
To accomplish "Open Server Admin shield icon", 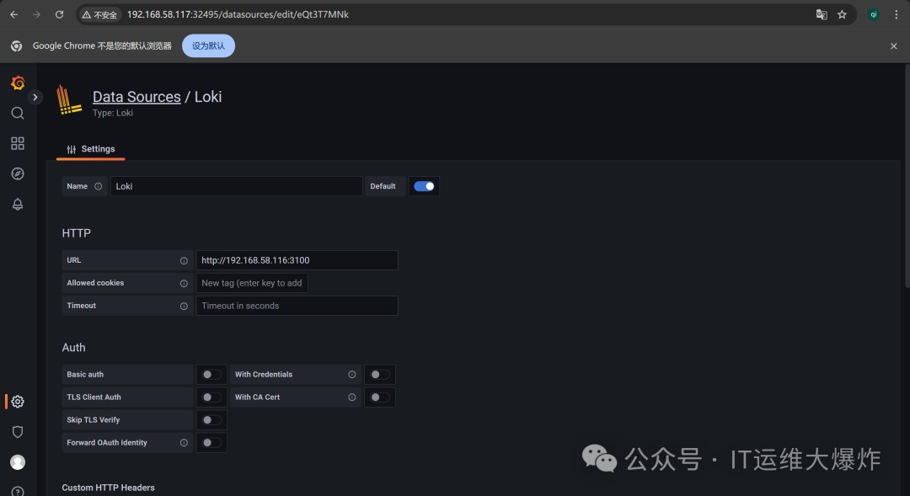I will click(x=18, y=432).
